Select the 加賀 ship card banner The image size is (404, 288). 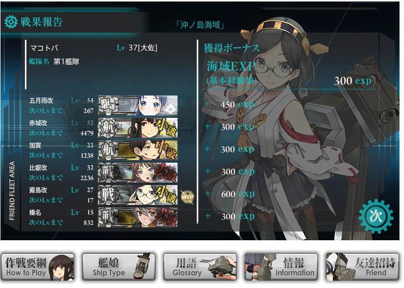click(138, 150)
